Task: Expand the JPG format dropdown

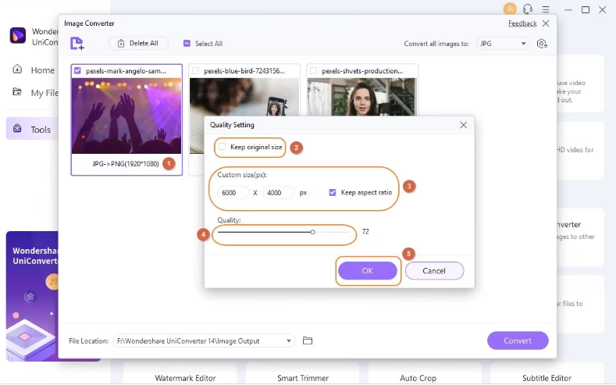Action: point(503,44)
